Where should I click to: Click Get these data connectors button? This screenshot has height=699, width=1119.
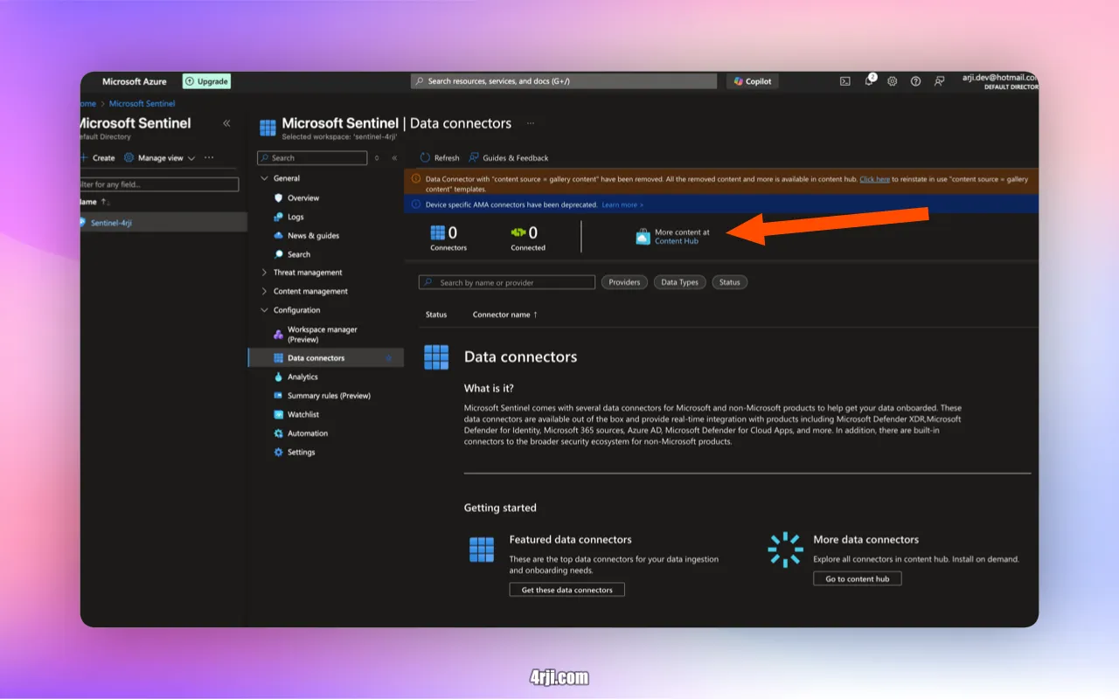[566, 590]
